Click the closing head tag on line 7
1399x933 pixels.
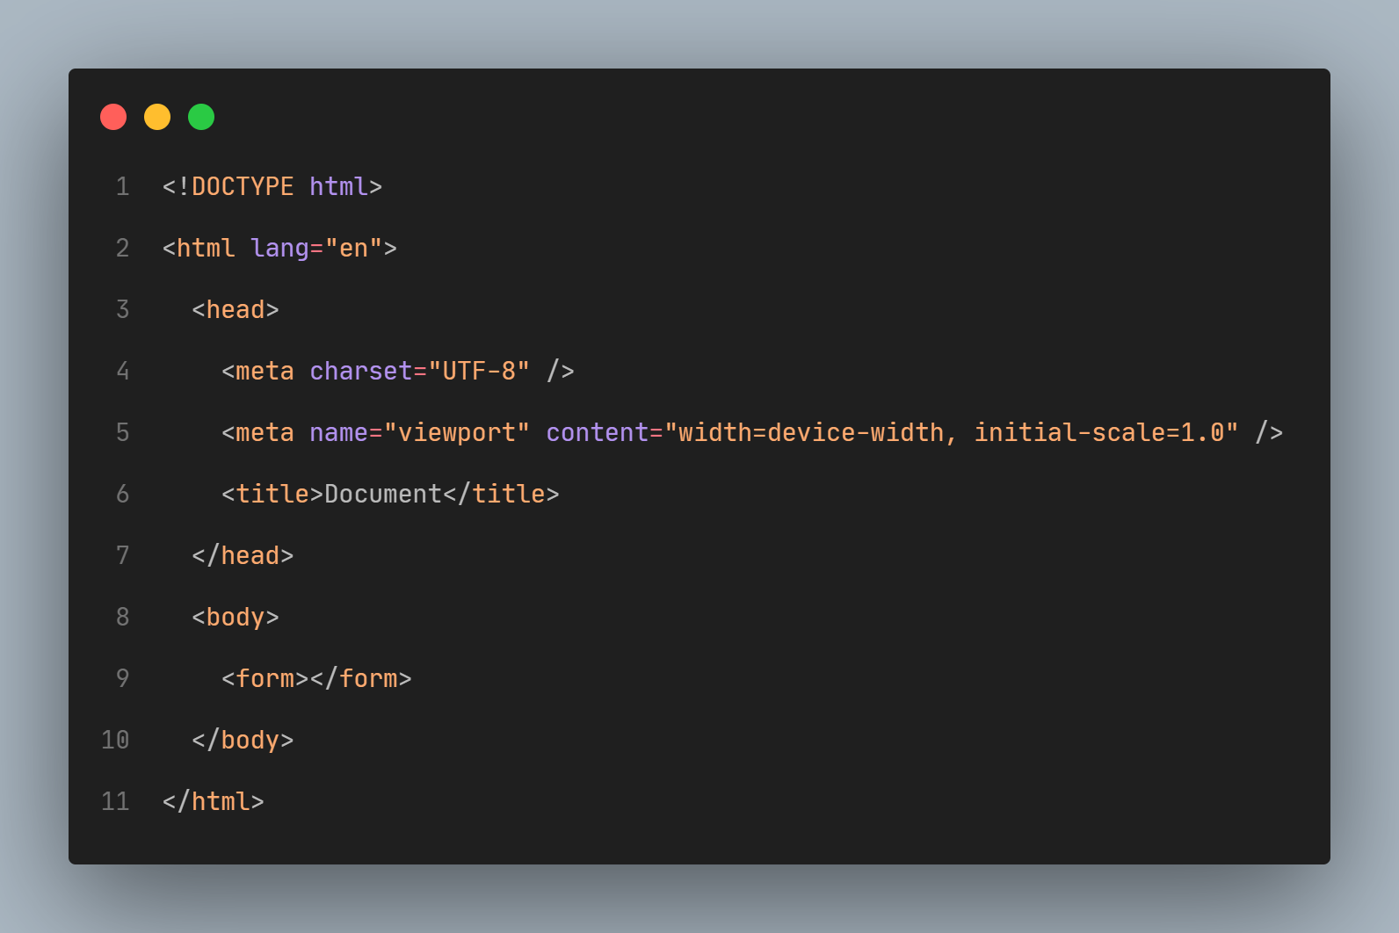click(243, 555)
